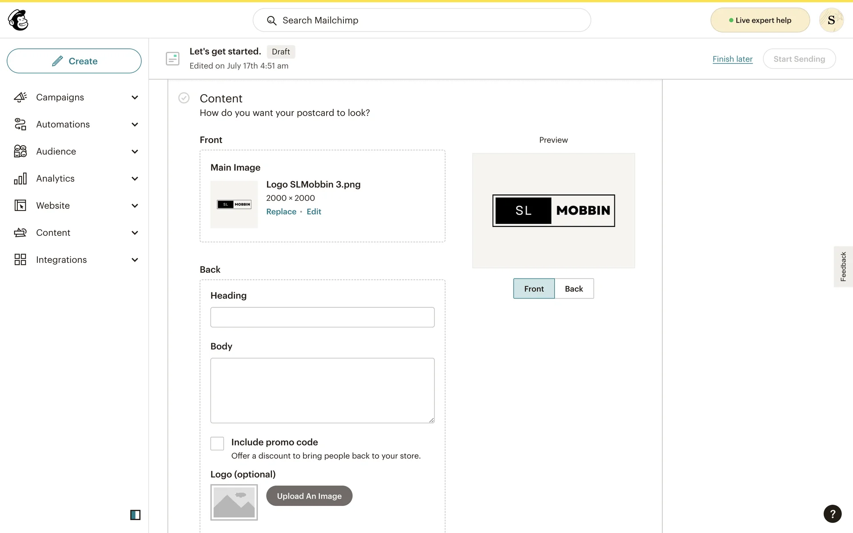
Task: Click the Automations sidebar icon
Action: (20, 124)
